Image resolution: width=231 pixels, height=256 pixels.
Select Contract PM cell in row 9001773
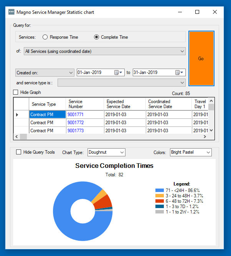(48, 130)
